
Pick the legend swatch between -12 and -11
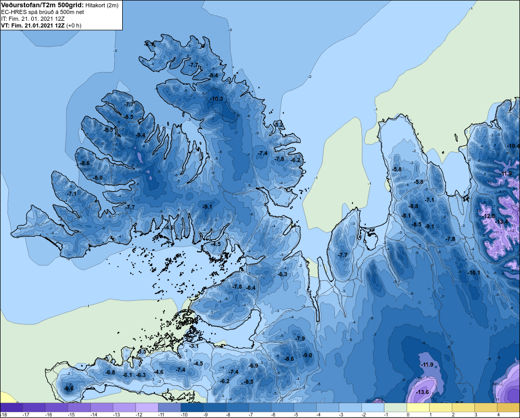pyautogui.click(x=147, y=407)
